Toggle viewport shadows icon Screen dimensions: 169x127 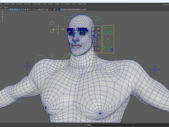tap(22, 10)
